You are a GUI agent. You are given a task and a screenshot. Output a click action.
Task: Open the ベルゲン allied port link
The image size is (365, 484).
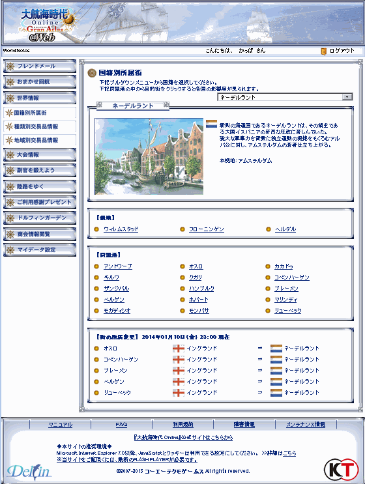click(x=114, y=300)
